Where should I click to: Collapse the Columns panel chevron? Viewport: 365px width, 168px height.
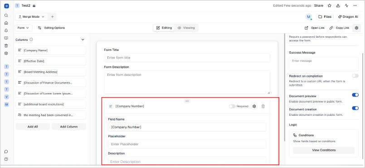coord(83,40)
